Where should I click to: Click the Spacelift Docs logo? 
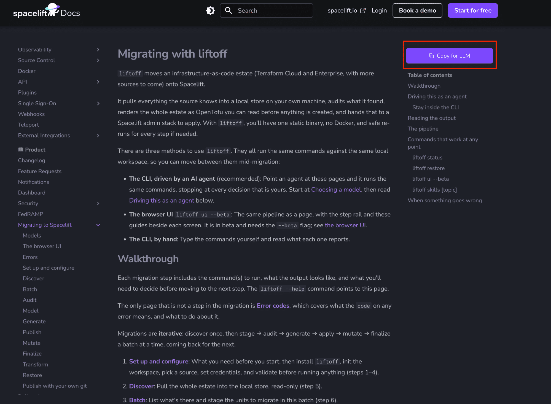click(46, 11)
